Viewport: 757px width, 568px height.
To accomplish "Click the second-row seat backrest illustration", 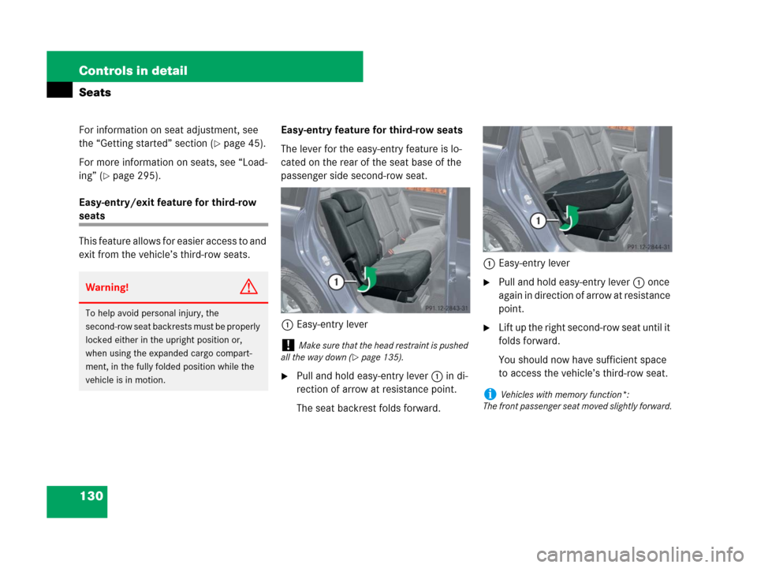I will 375,250.
